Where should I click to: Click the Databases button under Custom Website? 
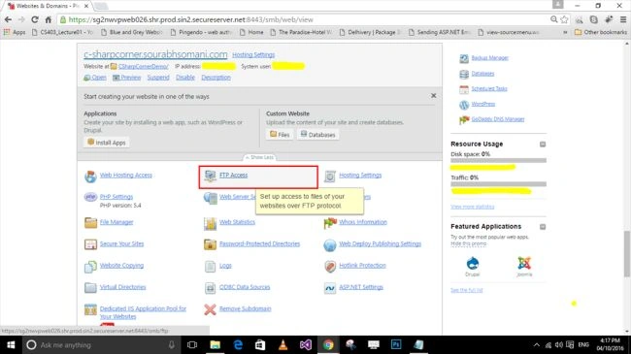[317, 135]
